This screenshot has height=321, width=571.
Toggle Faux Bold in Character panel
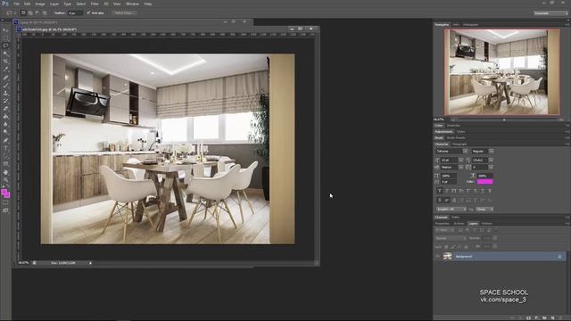(x=440, y=190)
